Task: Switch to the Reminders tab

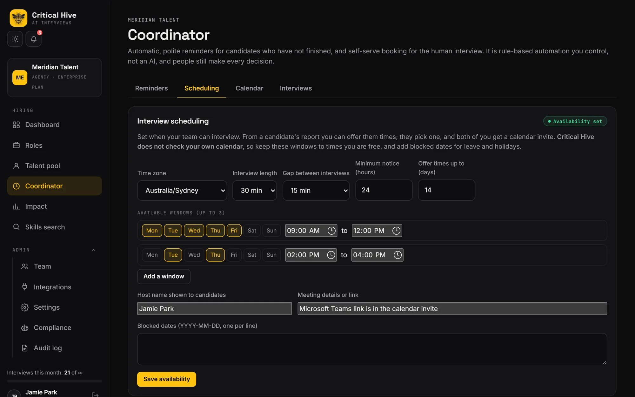Action: click(151, 88)
